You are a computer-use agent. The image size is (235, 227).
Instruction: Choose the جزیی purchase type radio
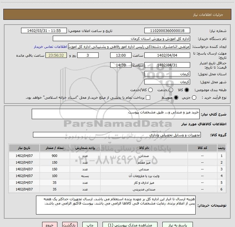pos(194,98)
